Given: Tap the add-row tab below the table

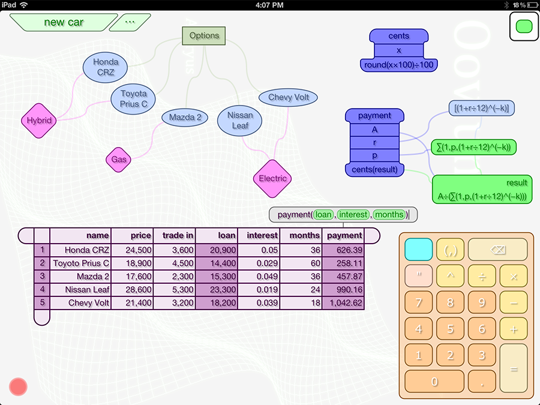Looking at the screenshot, I should (42, 317).
